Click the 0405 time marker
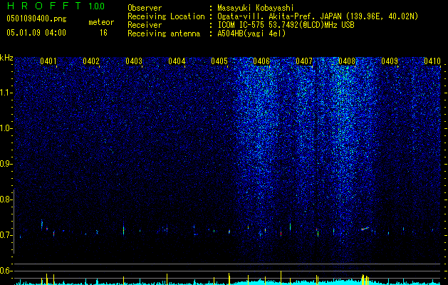 pyautogui.click(x=219, y=61)
